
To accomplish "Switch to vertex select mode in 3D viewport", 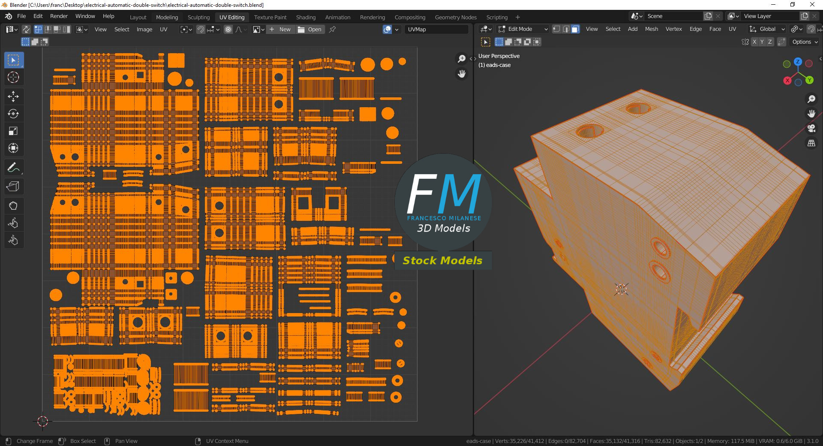I will 556,29.
